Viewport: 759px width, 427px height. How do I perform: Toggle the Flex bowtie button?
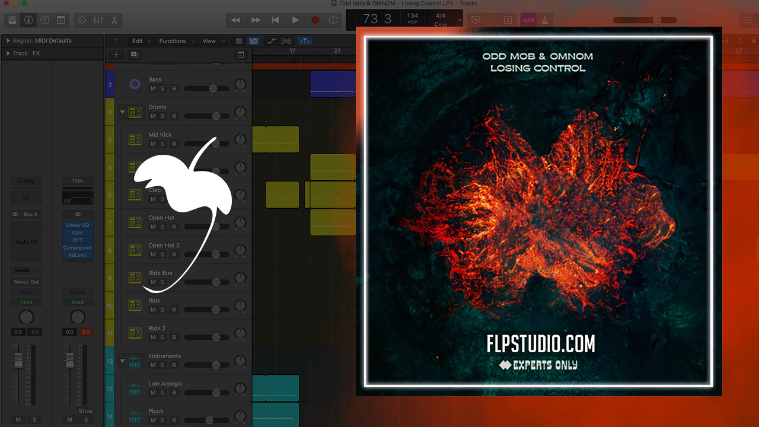pos(286,41)
